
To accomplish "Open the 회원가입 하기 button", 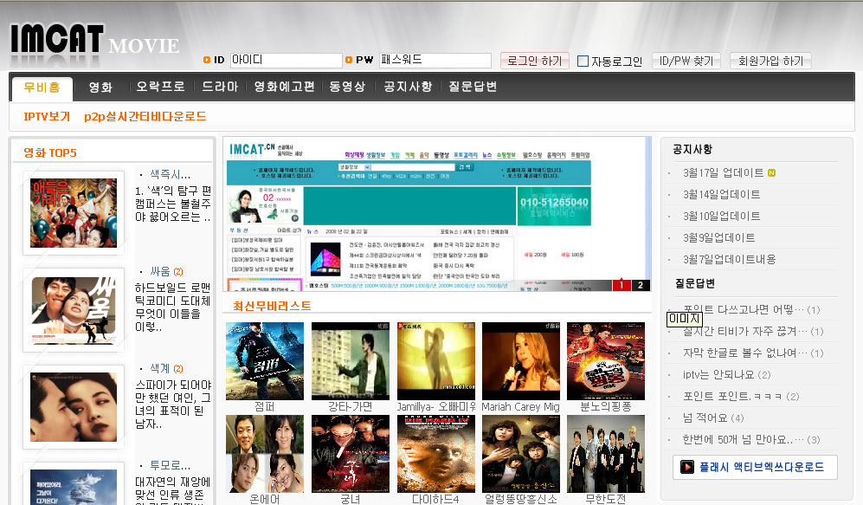I will [770, 61].
